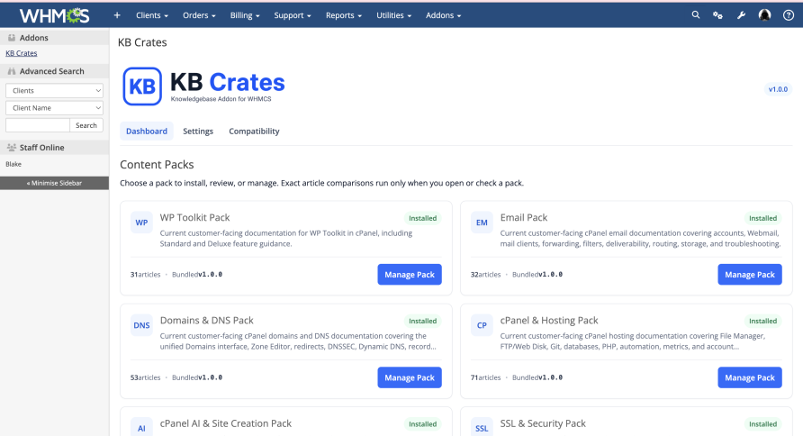The width and height of the screenshot is (803, 436).
Task: Click the 31 articles count text
Action: (146, 275)
